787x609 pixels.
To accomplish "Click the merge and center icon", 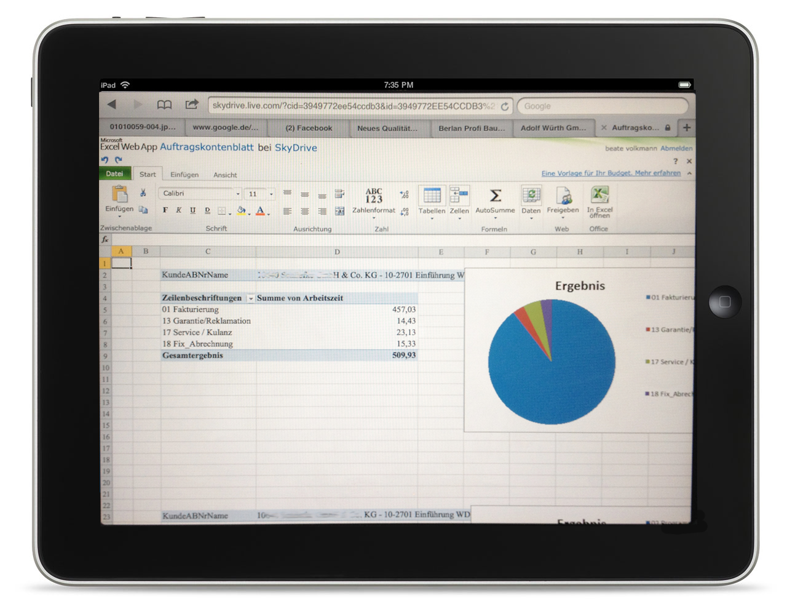I will [339, 211].
